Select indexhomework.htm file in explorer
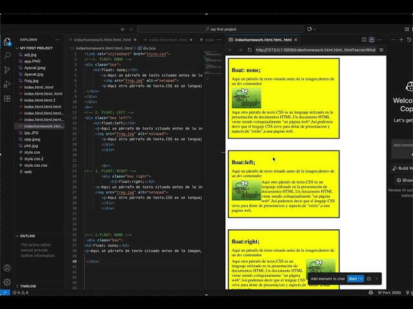413x309 pixels. coord(39,126)
